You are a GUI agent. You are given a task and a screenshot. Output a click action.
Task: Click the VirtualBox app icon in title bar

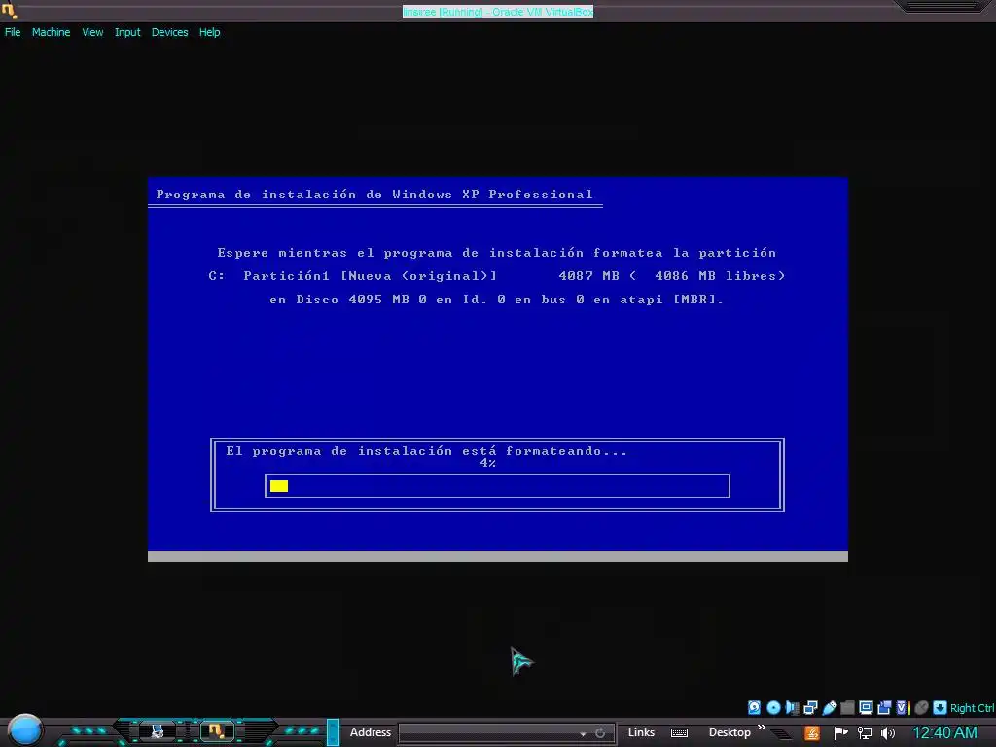coord(9,10)
